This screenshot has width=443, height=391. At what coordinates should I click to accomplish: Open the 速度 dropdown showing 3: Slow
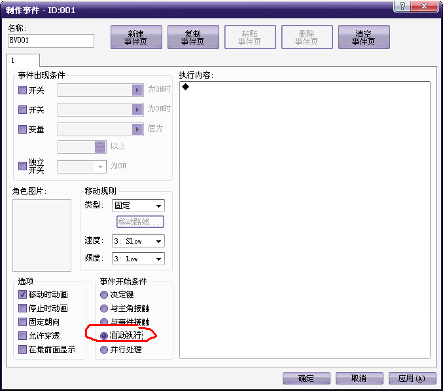(138, 241)
